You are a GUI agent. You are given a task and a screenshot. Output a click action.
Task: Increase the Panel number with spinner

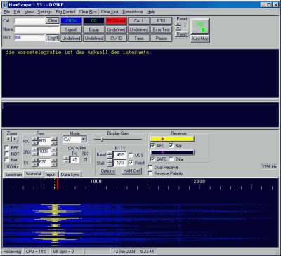point(178,25)
